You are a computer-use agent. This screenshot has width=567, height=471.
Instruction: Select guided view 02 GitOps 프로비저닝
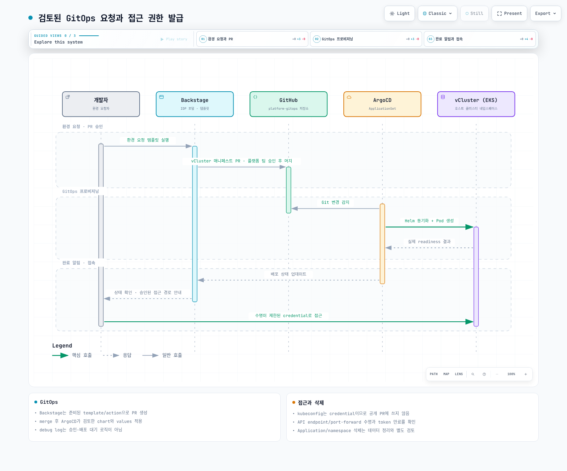(366, 39)
